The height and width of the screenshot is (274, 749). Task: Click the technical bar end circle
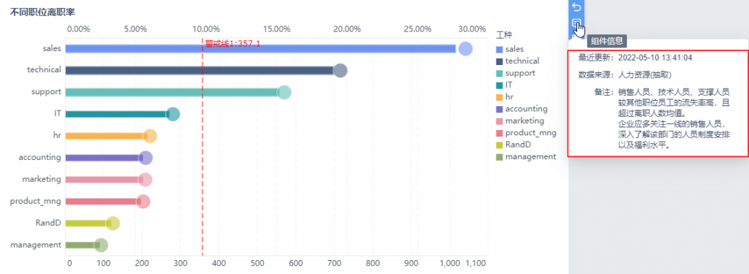click(339, 71)
